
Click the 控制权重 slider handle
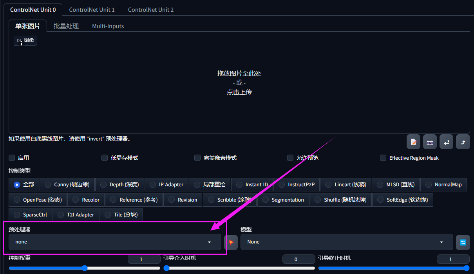pos(85,268)
